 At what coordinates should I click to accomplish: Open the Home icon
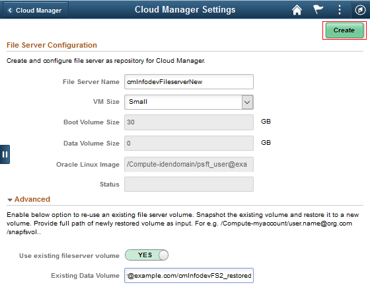[297, 10]
